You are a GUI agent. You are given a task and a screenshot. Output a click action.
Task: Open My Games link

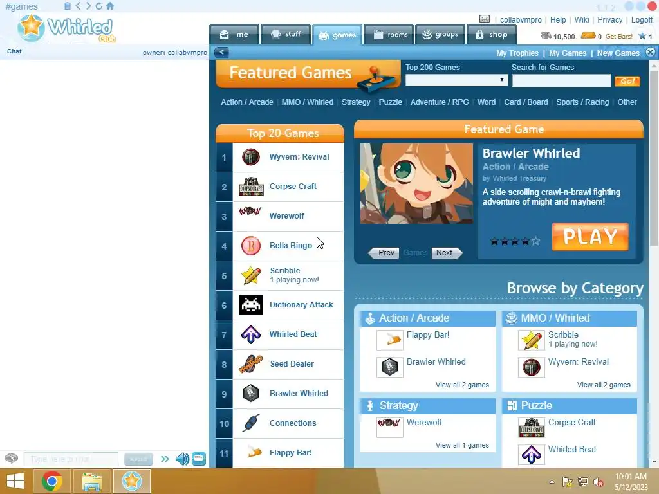[568, 53]
